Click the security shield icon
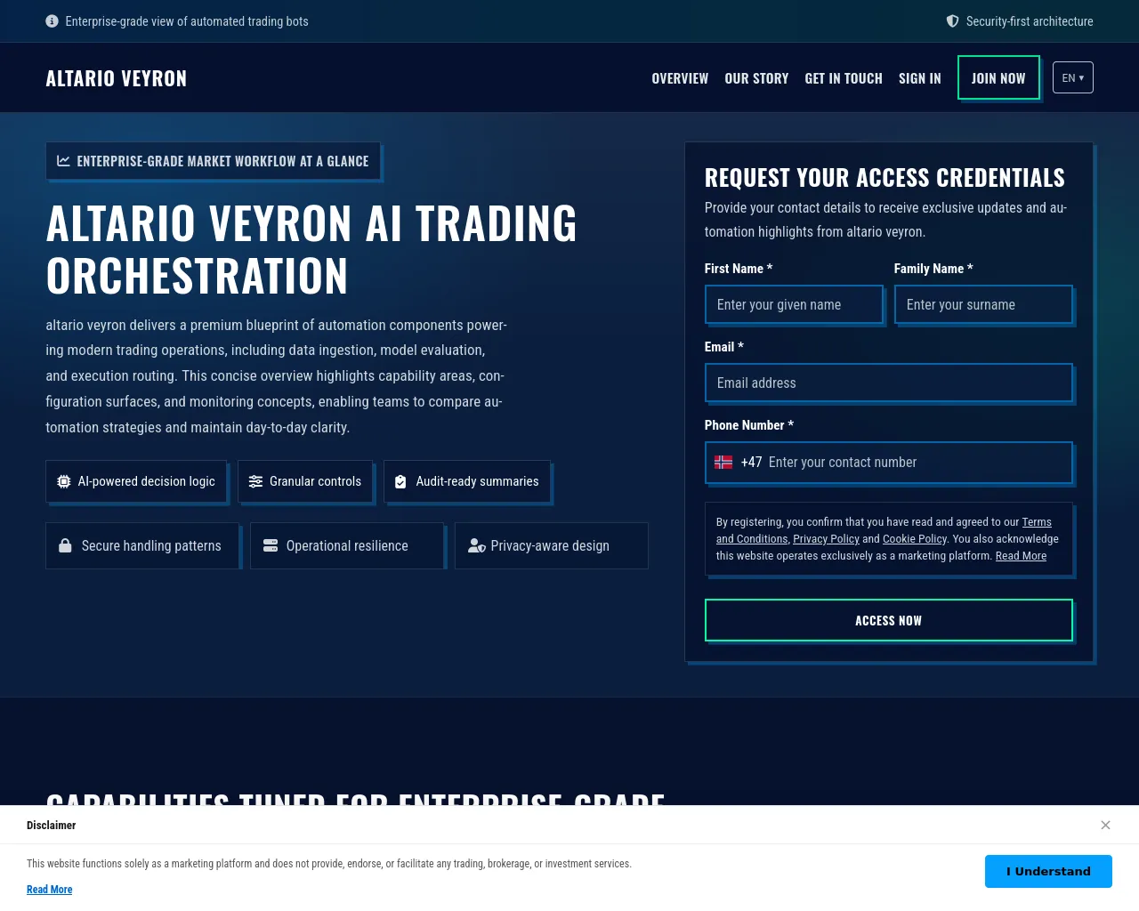 (952, 21)
